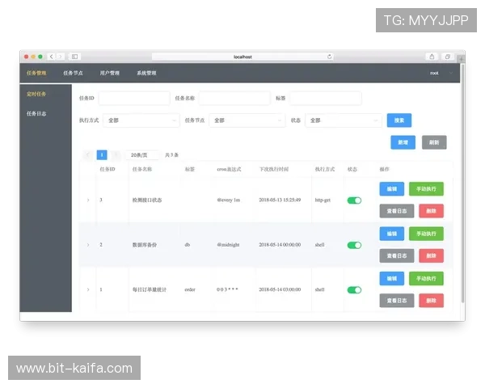Screen dimensions: 485x388
Task: Select page 1 in pagination
Action: [102, 154]
